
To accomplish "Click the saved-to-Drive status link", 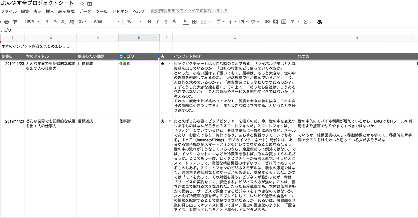I will (x=189, y=11).
